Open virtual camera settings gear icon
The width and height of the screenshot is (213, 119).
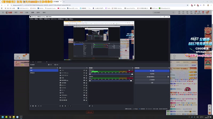click(168, 77)
